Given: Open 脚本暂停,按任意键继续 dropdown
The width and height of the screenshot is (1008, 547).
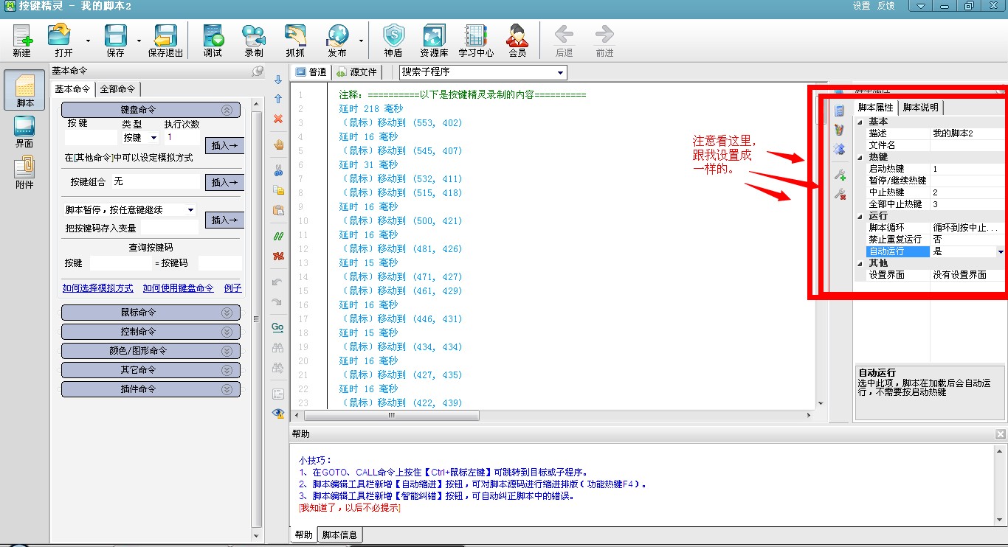Looking at the screenshot, I should click(x=191, y=210).
